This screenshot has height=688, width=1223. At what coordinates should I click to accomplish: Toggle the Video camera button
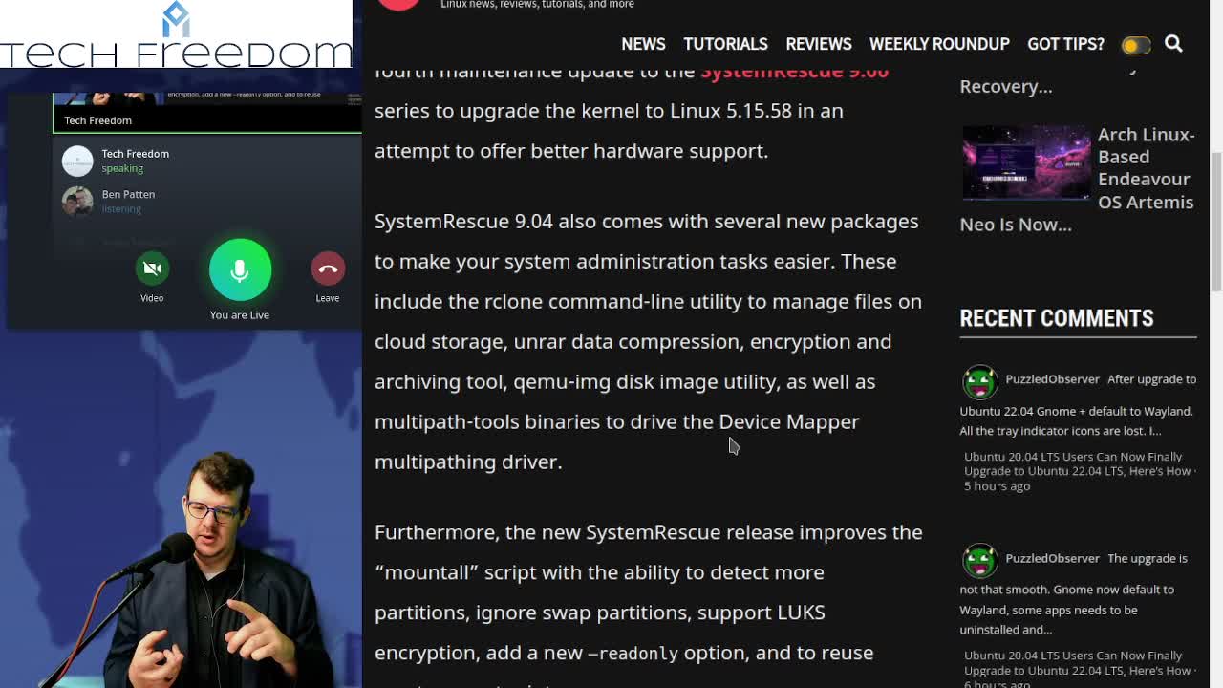(152, 269)
